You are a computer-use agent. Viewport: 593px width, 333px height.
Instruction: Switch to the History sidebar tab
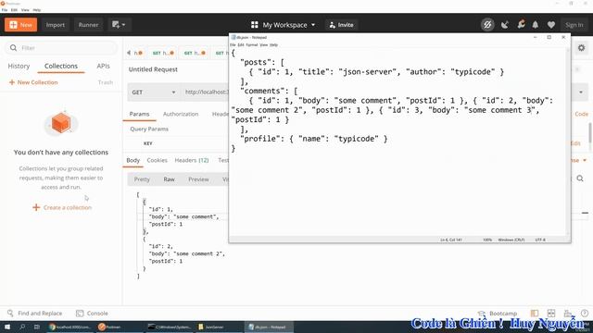pyautogui.click(x=19, y=66)
